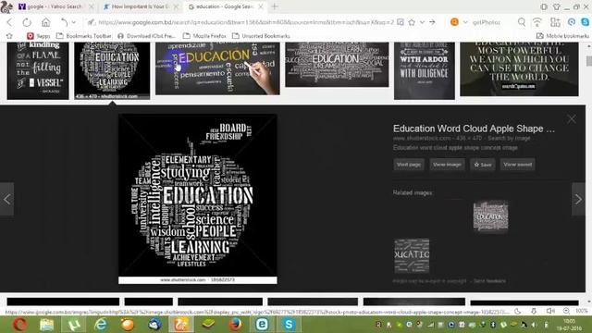The width and height of the screenshot is (592, 333).
Task: Open the 'With Ardor With Diligence' image
Action: coord(425,70)
